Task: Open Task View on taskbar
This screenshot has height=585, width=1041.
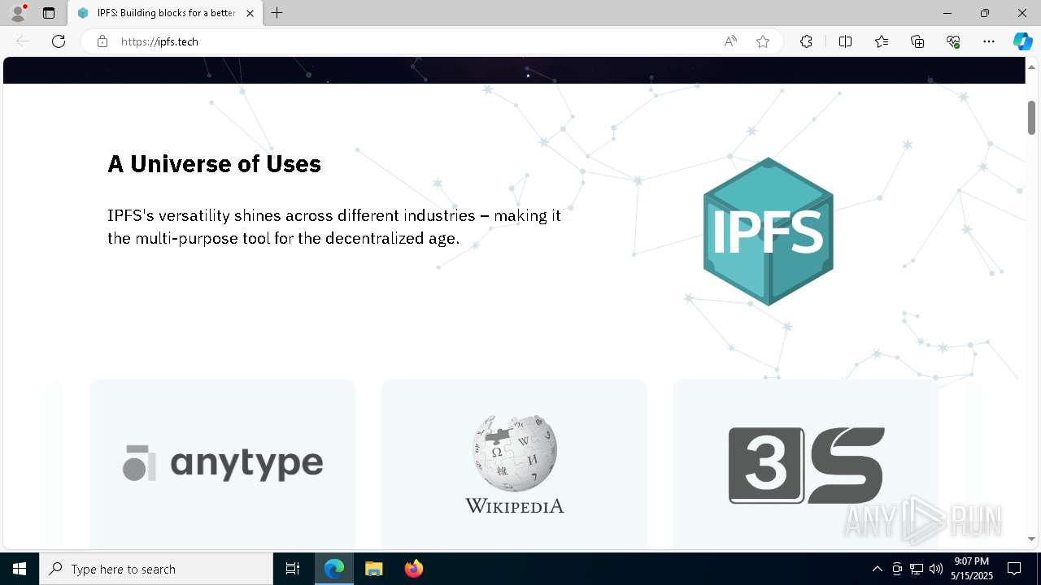Action: coord(293,569)
